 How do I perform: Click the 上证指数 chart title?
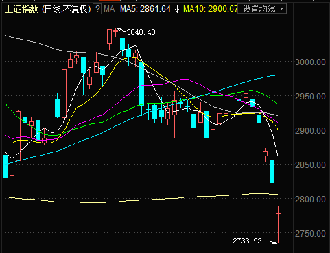pyautogui.click(x=21, y=10)
